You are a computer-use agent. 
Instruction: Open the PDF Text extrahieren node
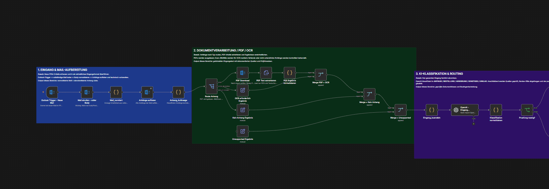tap(266, 73)
